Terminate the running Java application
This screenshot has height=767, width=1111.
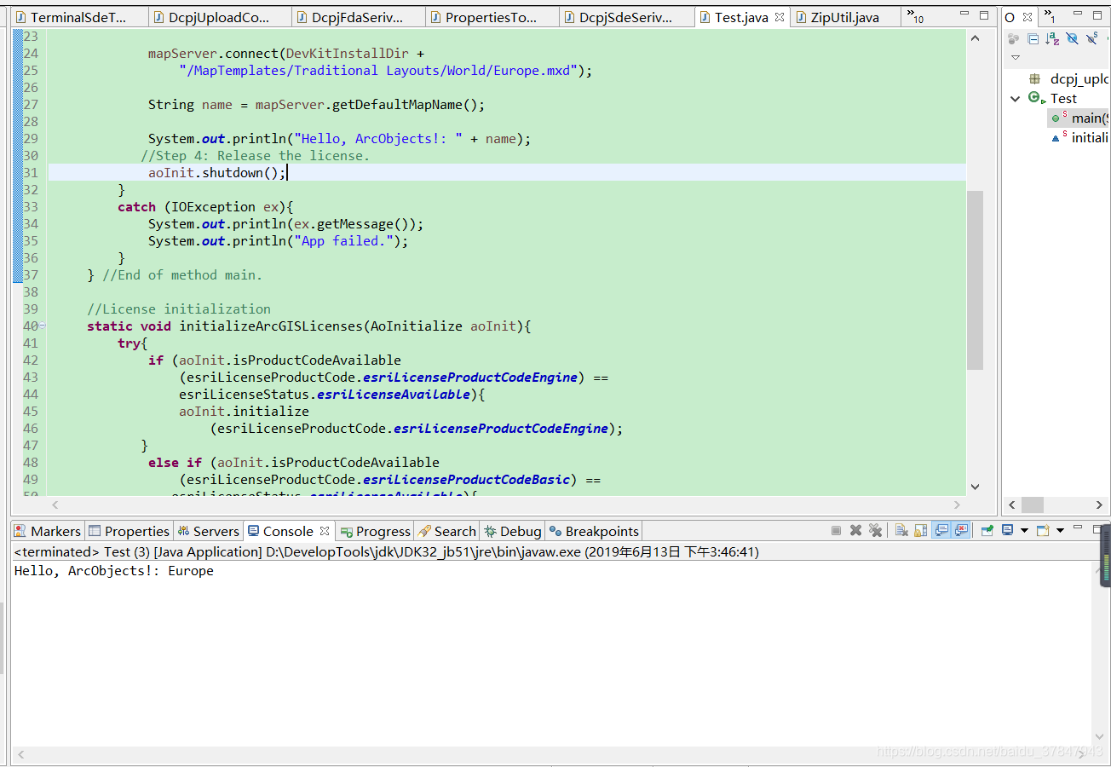click(836, 530)
